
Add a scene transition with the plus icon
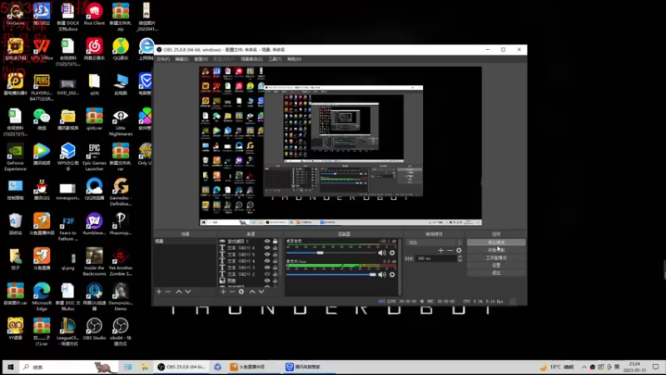pos(441,251)
